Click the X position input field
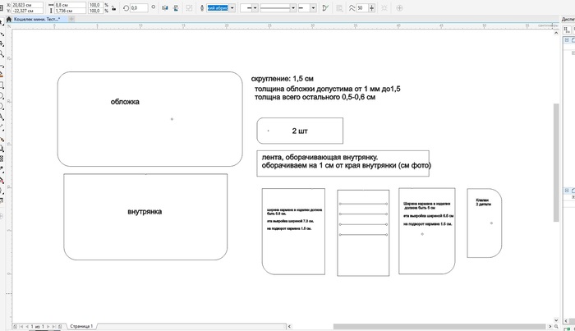Image resolution: width=575 pixels, height=331 pixels. pos(27,5)
